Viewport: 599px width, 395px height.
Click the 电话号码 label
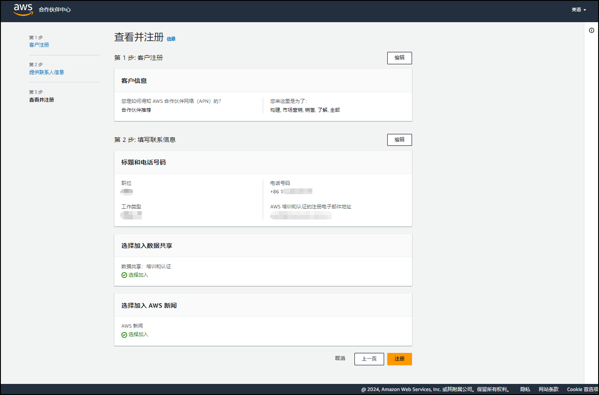click(280, 183)
